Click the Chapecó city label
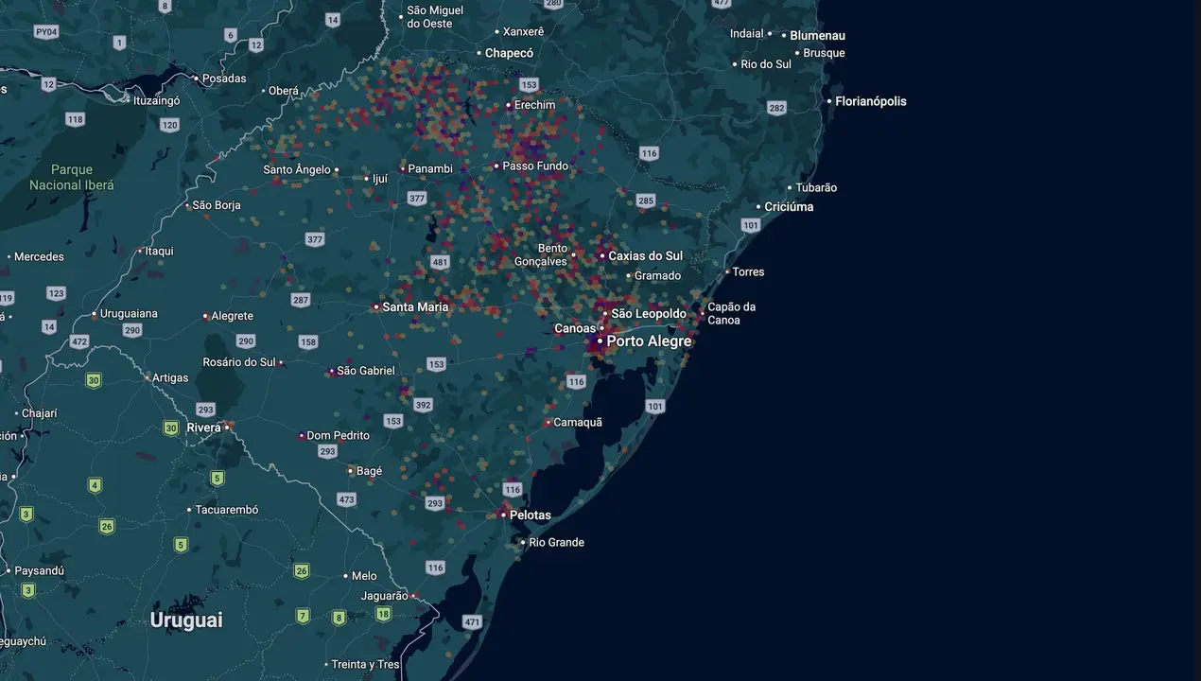1201x681 pixels. point(509,54)
